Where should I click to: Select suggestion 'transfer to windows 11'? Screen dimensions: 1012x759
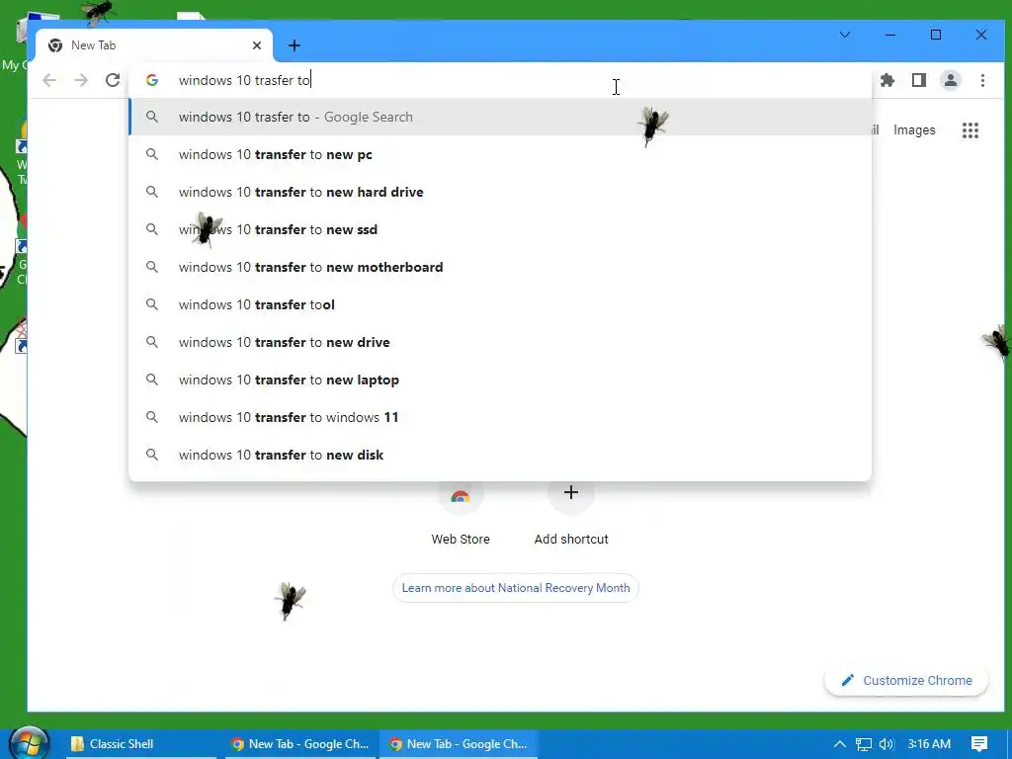(500, 417)
